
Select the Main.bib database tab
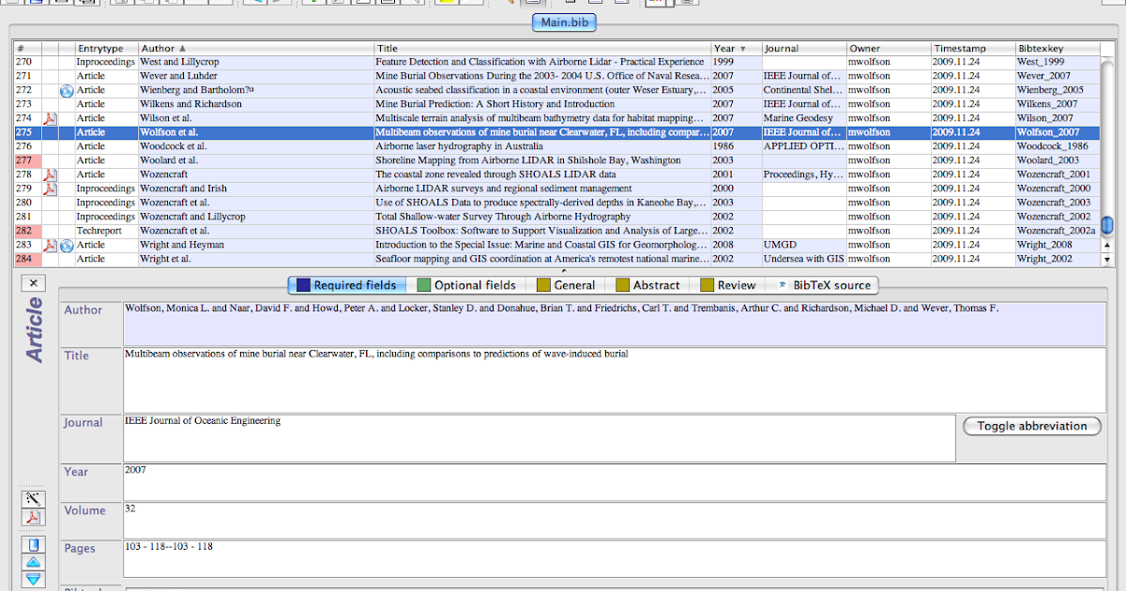(563, 23)
